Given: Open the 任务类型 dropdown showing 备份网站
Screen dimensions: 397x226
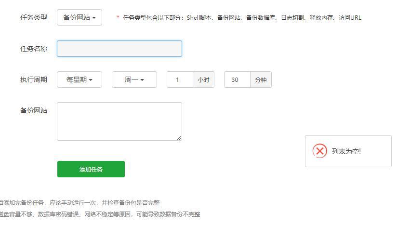Looking at the screenshot, I should pyautogui.click(x=79, y=17).
